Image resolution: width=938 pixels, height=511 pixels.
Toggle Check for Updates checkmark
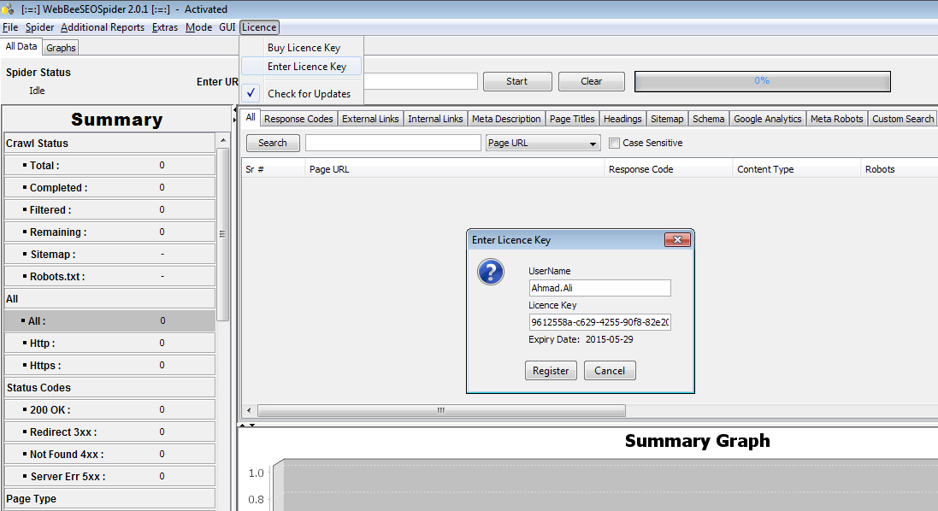(251, 92)
